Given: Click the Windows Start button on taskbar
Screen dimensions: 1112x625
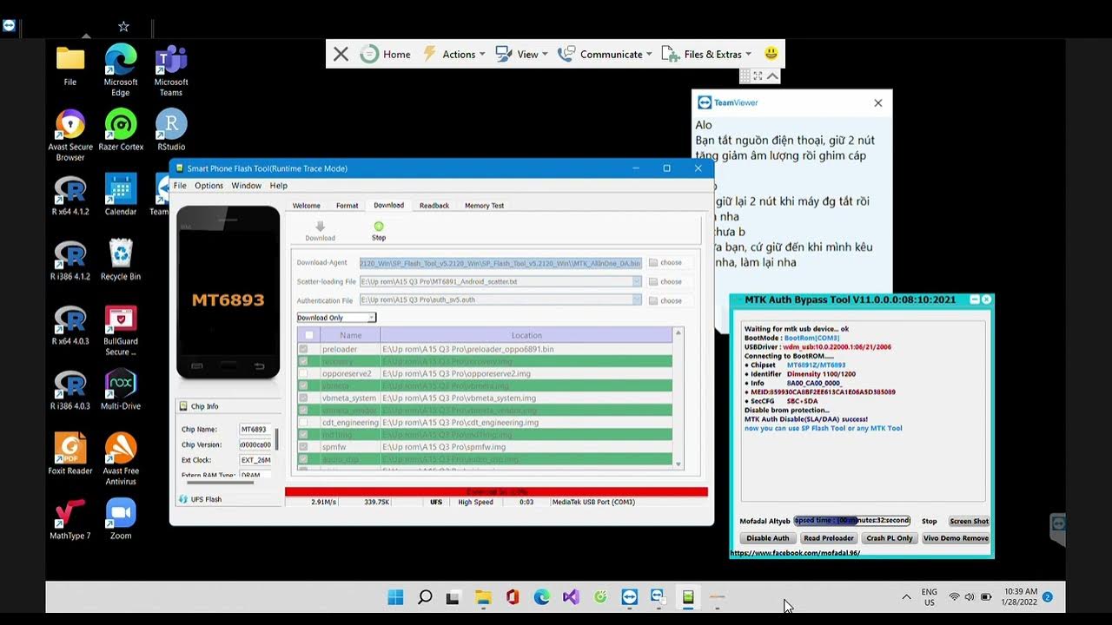Looking at the screenshot, I should (x=395, y=597).
